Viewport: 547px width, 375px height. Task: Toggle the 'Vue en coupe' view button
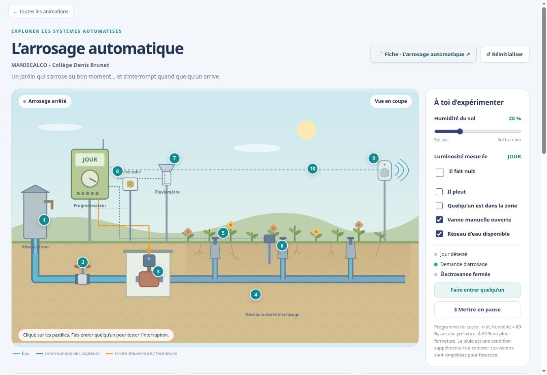point(391,101)
